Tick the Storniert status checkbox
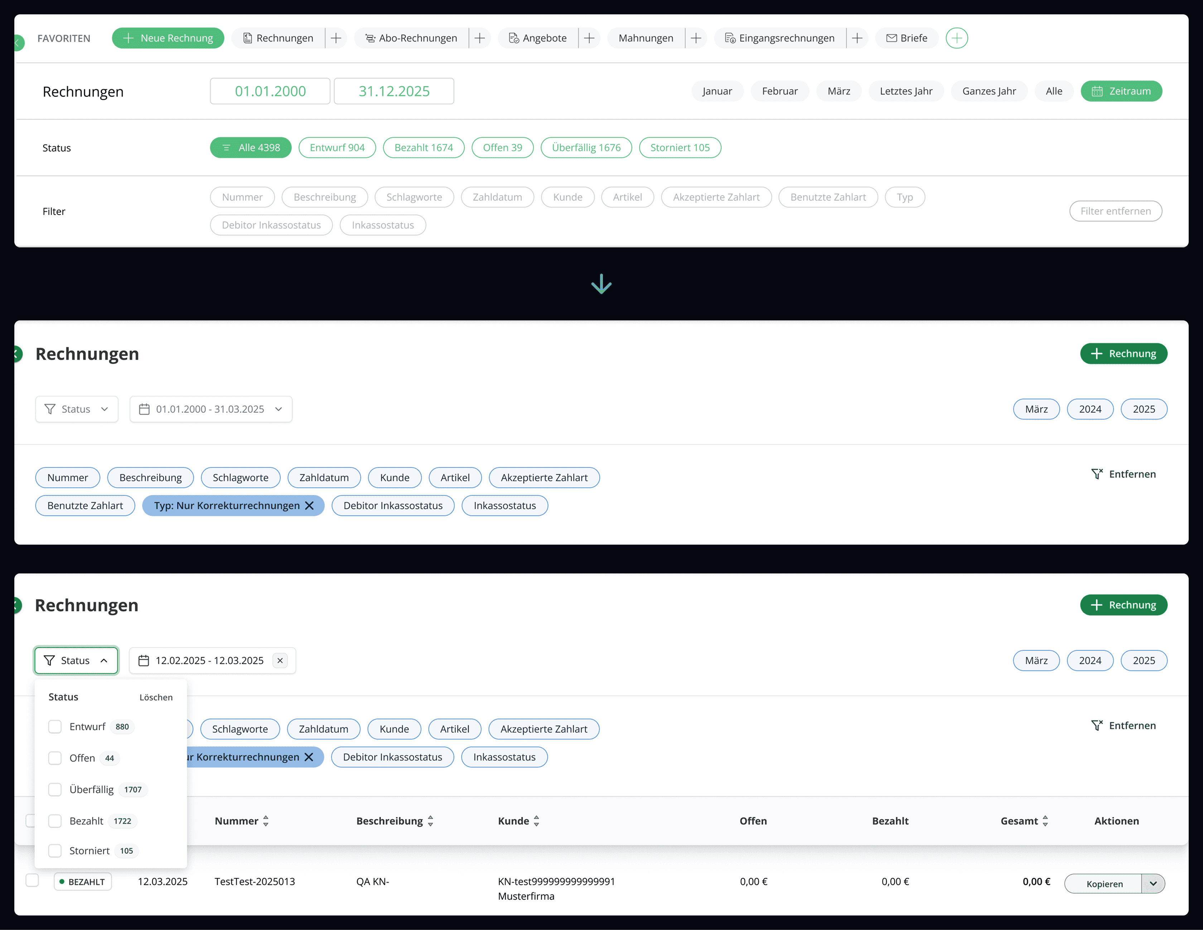Image resolution: width=1203 pixels, height=930 pixels. pos(55,851)
